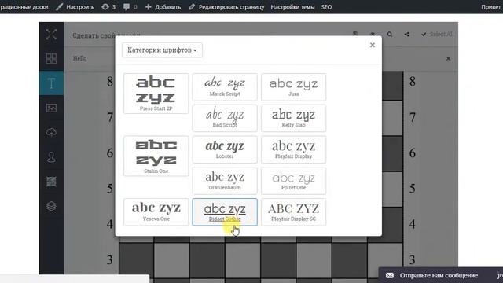Choose the Oranienbaum font
The height and width of the screenshot is (283, 503).
click(225, 181)
